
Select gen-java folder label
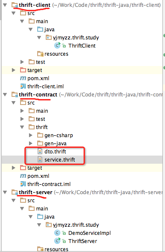tap(55, 143)
